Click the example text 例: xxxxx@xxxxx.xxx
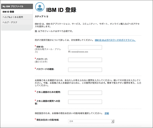Screen dimensions: 153x128 [x=78, y=52]
